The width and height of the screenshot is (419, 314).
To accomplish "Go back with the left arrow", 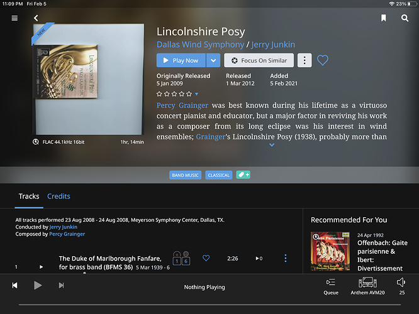I will pos(36,18).
